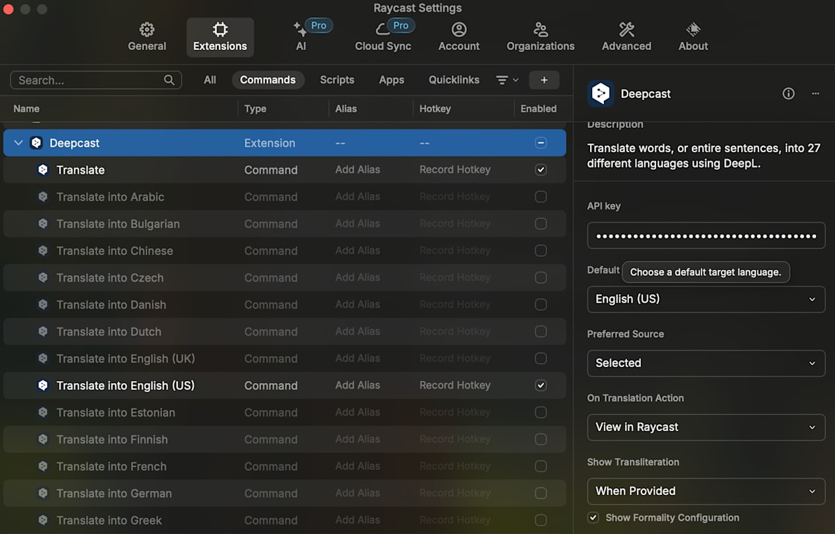Disable the Translate into English (US) checkbox
This screenshot has height=534, width=835.
pyautogui.click(x=541, y=385)
